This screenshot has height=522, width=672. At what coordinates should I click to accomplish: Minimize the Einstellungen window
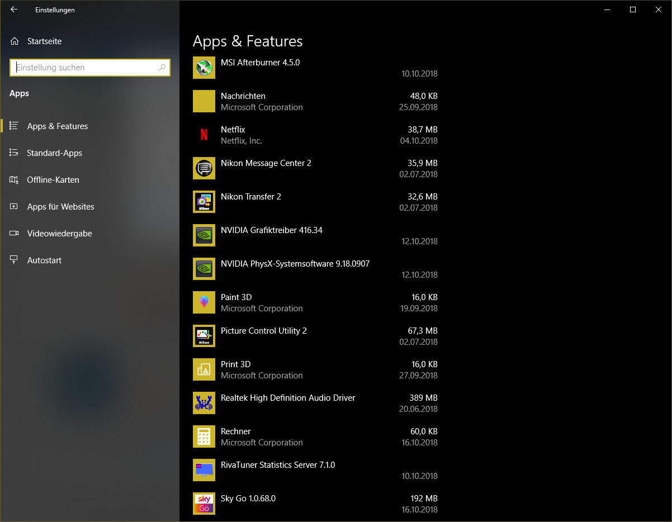pyautogui.click(x=607, y=10)
